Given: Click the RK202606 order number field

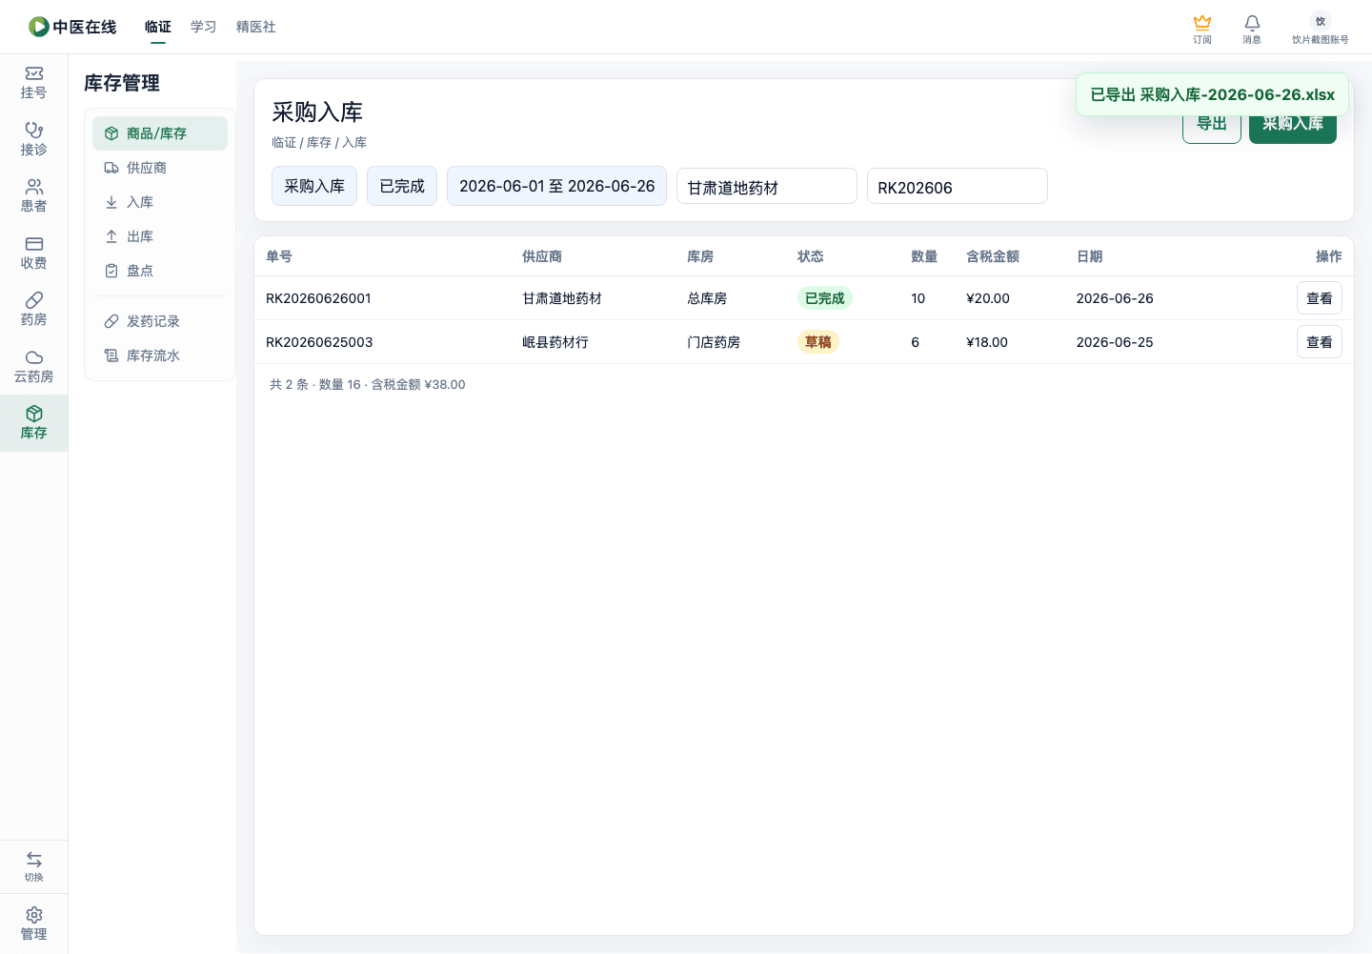Looking at the screenshot, I should (x=958, y=186).
